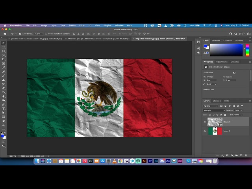Open Photoshop app from the Dock

[x=156, y=161]
